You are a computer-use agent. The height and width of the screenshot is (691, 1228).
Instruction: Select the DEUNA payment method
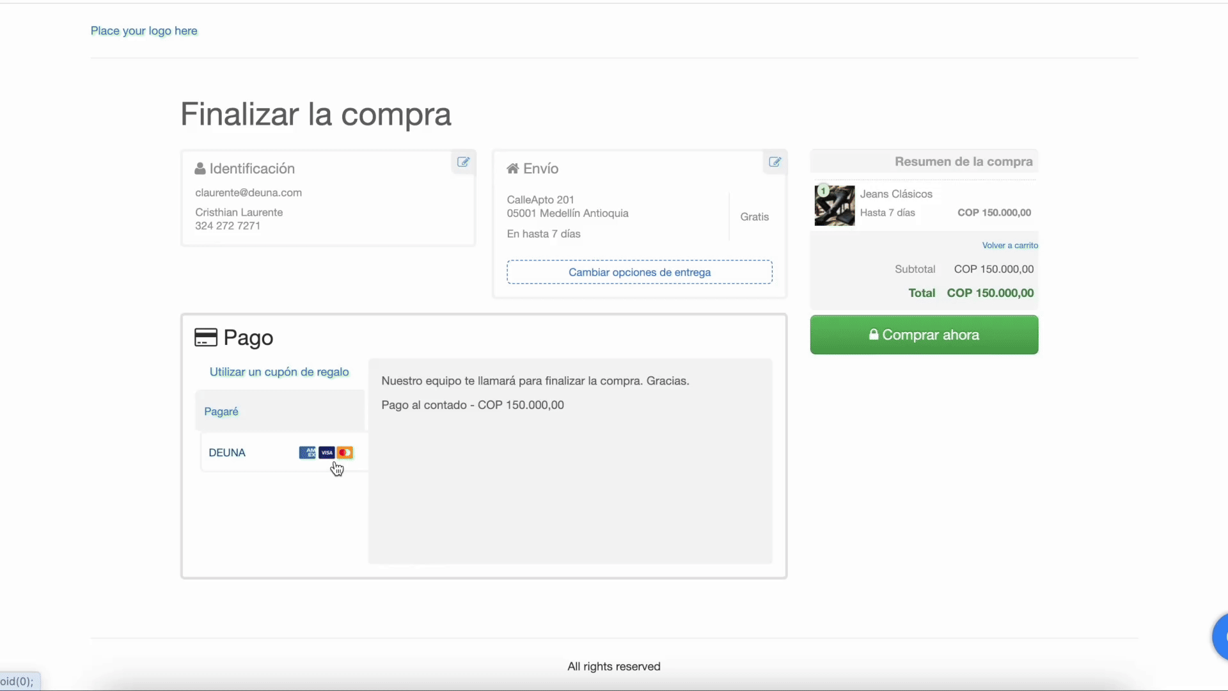(227, 453)
